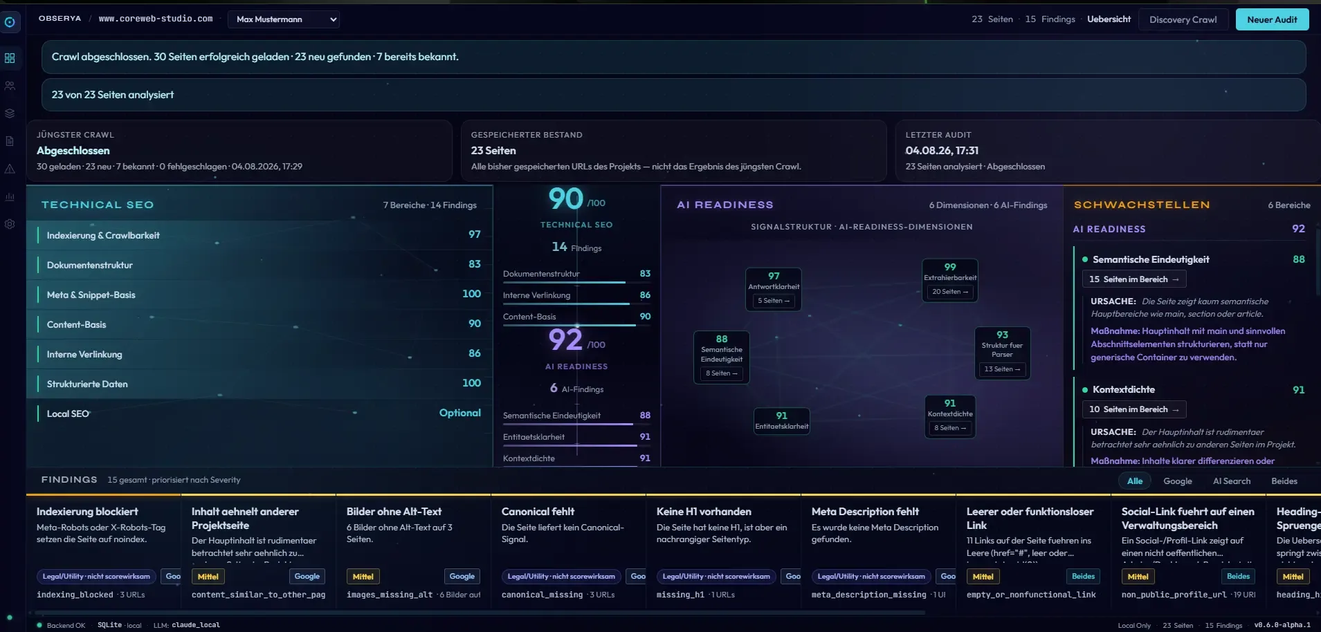The width and height of the screenshot is (1321, 632).
Task: Click the Obserya logo icon in sidebar
Action: click(x=10, y=22)
